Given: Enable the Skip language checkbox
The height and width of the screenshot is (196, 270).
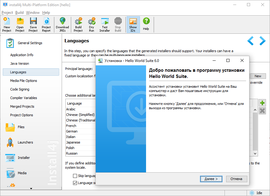Looking at the screenshot, I should [75, 176].
